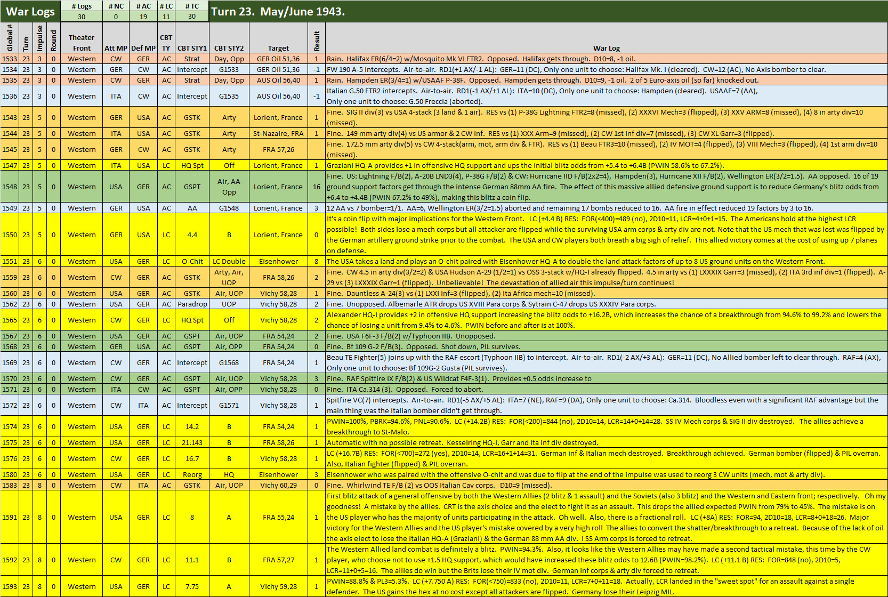Click the 'War Logs' title cell
Viewport: 888px width, 597px height.
[30, 11]
